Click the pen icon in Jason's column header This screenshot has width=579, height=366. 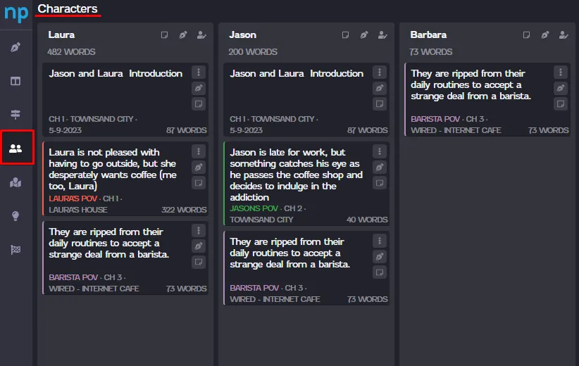coord(363,35)
